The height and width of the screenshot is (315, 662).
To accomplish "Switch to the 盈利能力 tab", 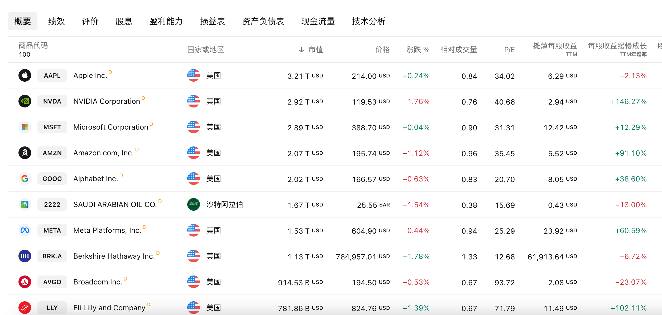I will click(166, 21).
